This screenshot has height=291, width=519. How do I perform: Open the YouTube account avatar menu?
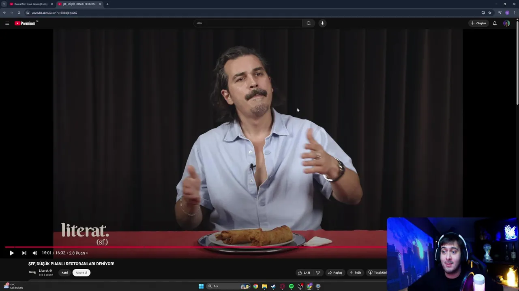506,23
